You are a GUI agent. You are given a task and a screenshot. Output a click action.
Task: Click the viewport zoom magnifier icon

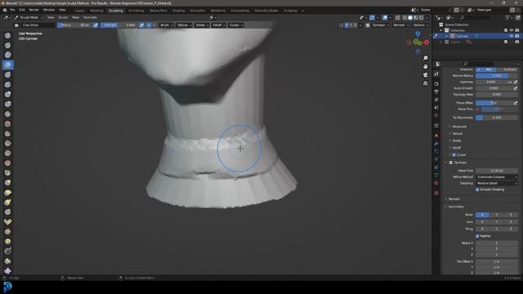(x=425, y=58)
